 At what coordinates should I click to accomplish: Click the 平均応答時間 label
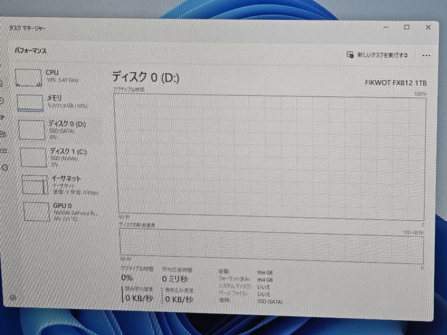[177, 269]
